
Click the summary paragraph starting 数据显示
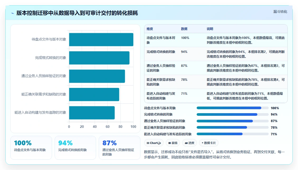click(x=214, y=154)
